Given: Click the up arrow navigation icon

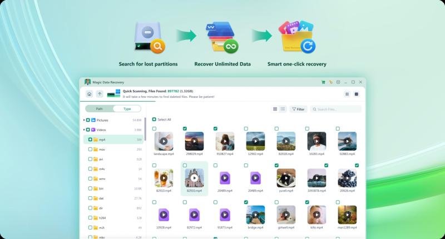Looking at the screenshot, I should (100, 94).
